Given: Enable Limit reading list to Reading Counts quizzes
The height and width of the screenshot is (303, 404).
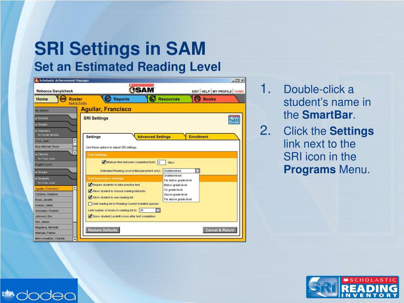Looking at the screenshot, I should coord(90,204).
